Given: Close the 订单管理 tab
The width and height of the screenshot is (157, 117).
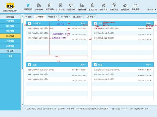Looking at the screenshot, I should pyautogui.click(x=44, y=17).
